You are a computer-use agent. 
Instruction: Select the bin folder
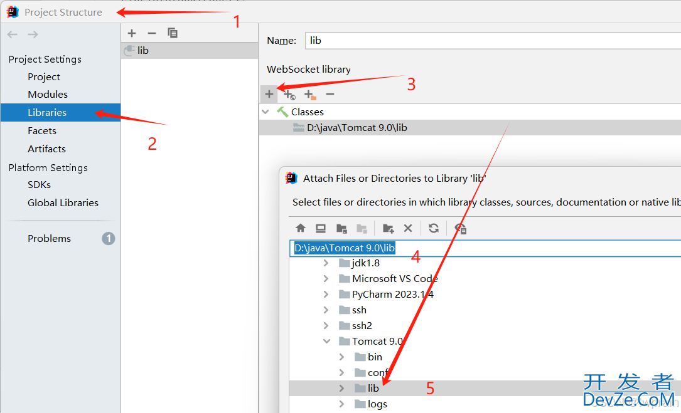coord(375,357)
